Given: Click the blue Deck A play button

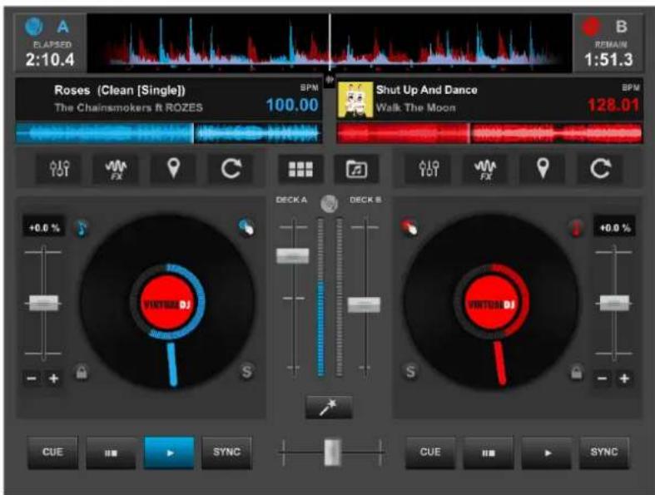Looking at the screenshot, I should (169, 453).
